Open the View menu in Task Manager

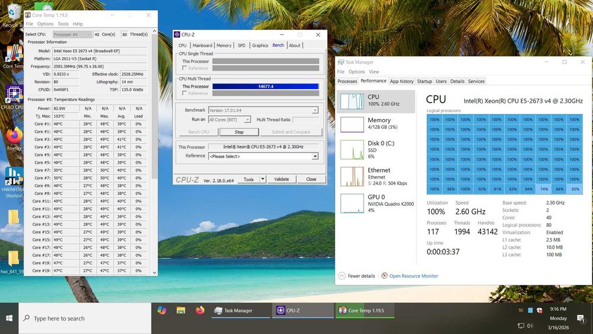pos(374,72)
